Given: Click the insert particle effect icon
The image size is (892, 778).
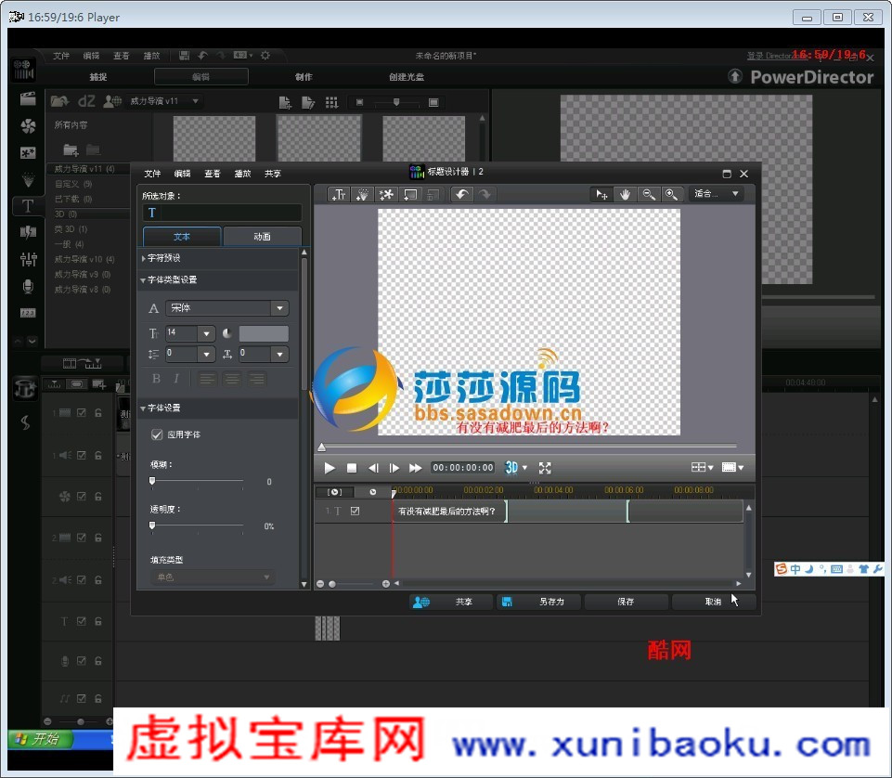Looking at the screenshot, I should pyautogui.click(x=363, y=194).
